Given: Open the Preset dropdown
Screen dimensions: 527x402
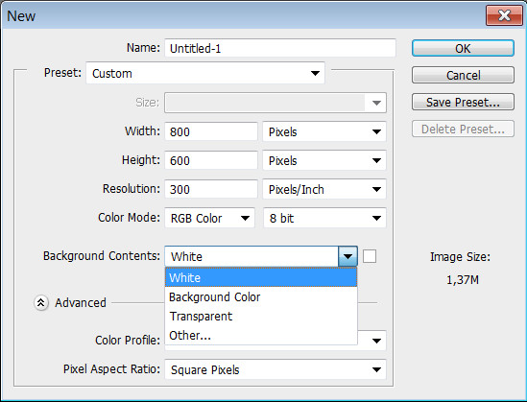Looking at the screenshot, I should (x=205, y=73).
